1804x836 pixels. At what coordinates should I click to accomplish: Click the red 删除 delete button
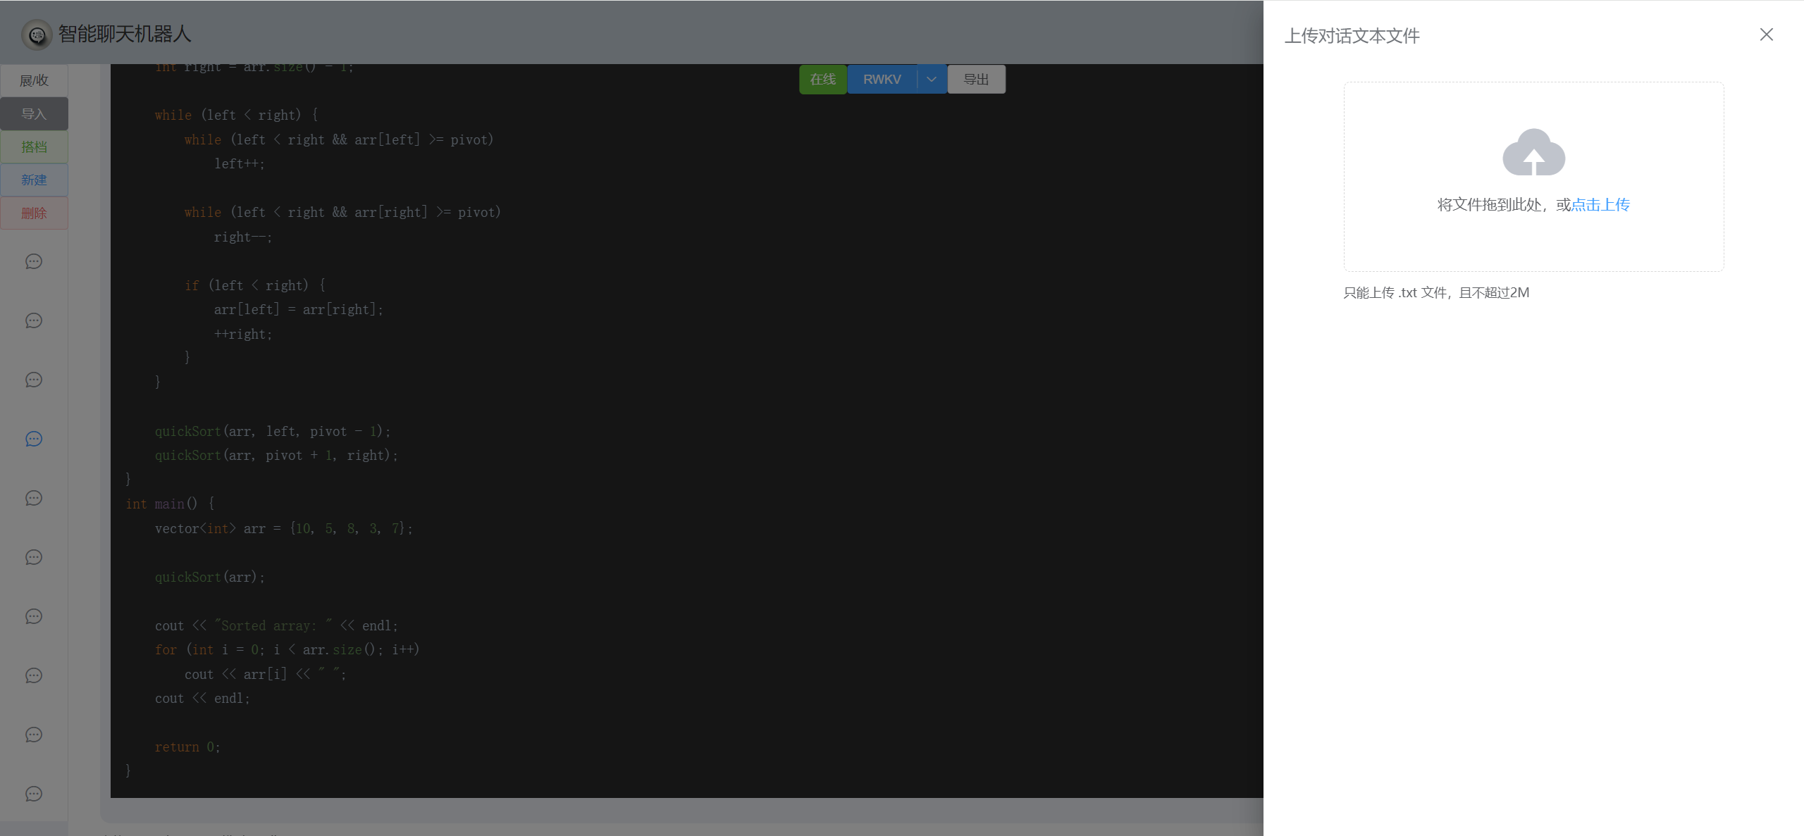click(34, 213)
